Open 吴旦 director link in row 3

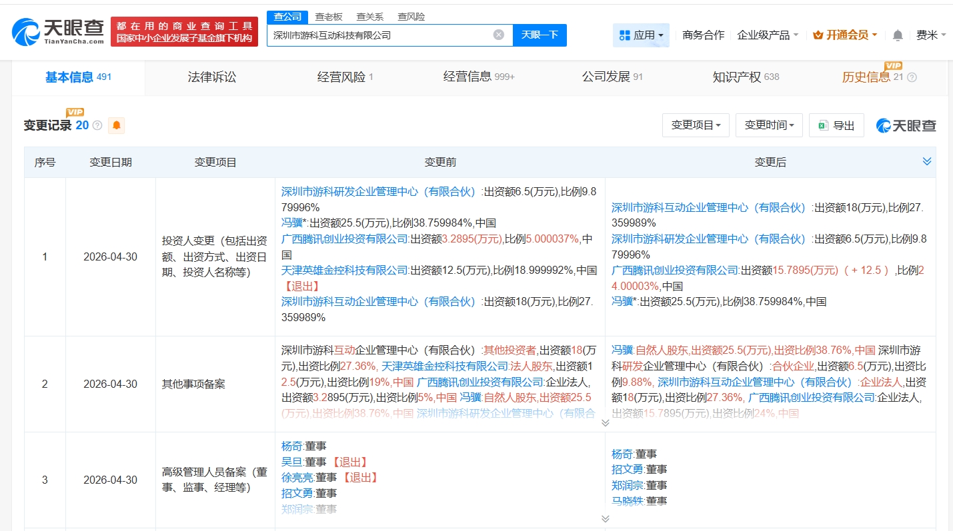292,462
